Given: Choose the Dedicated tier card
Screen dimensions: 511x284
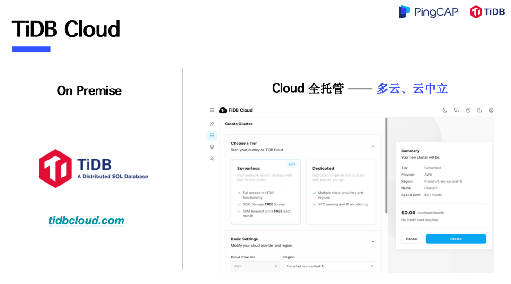Looking at the screenshot, I should [341, 191].
